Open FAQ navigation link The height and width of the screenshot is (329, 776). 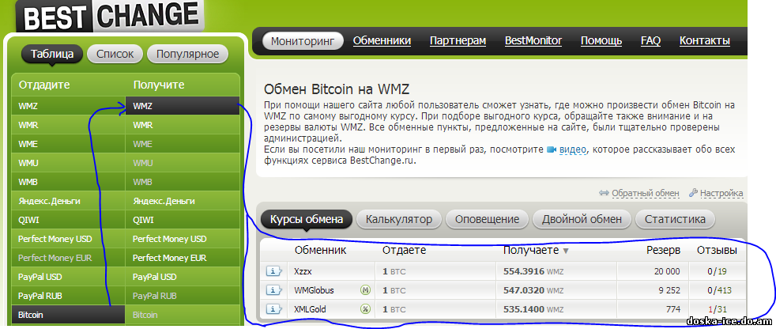point(650,40)
